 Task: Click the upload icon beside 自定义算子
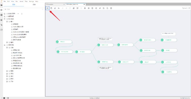22,13
